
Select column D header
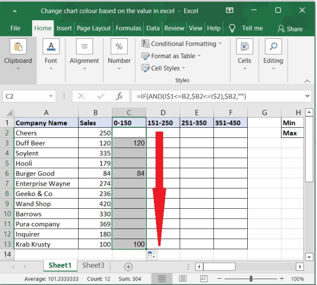pyautogui.click(x=163, y=112)
